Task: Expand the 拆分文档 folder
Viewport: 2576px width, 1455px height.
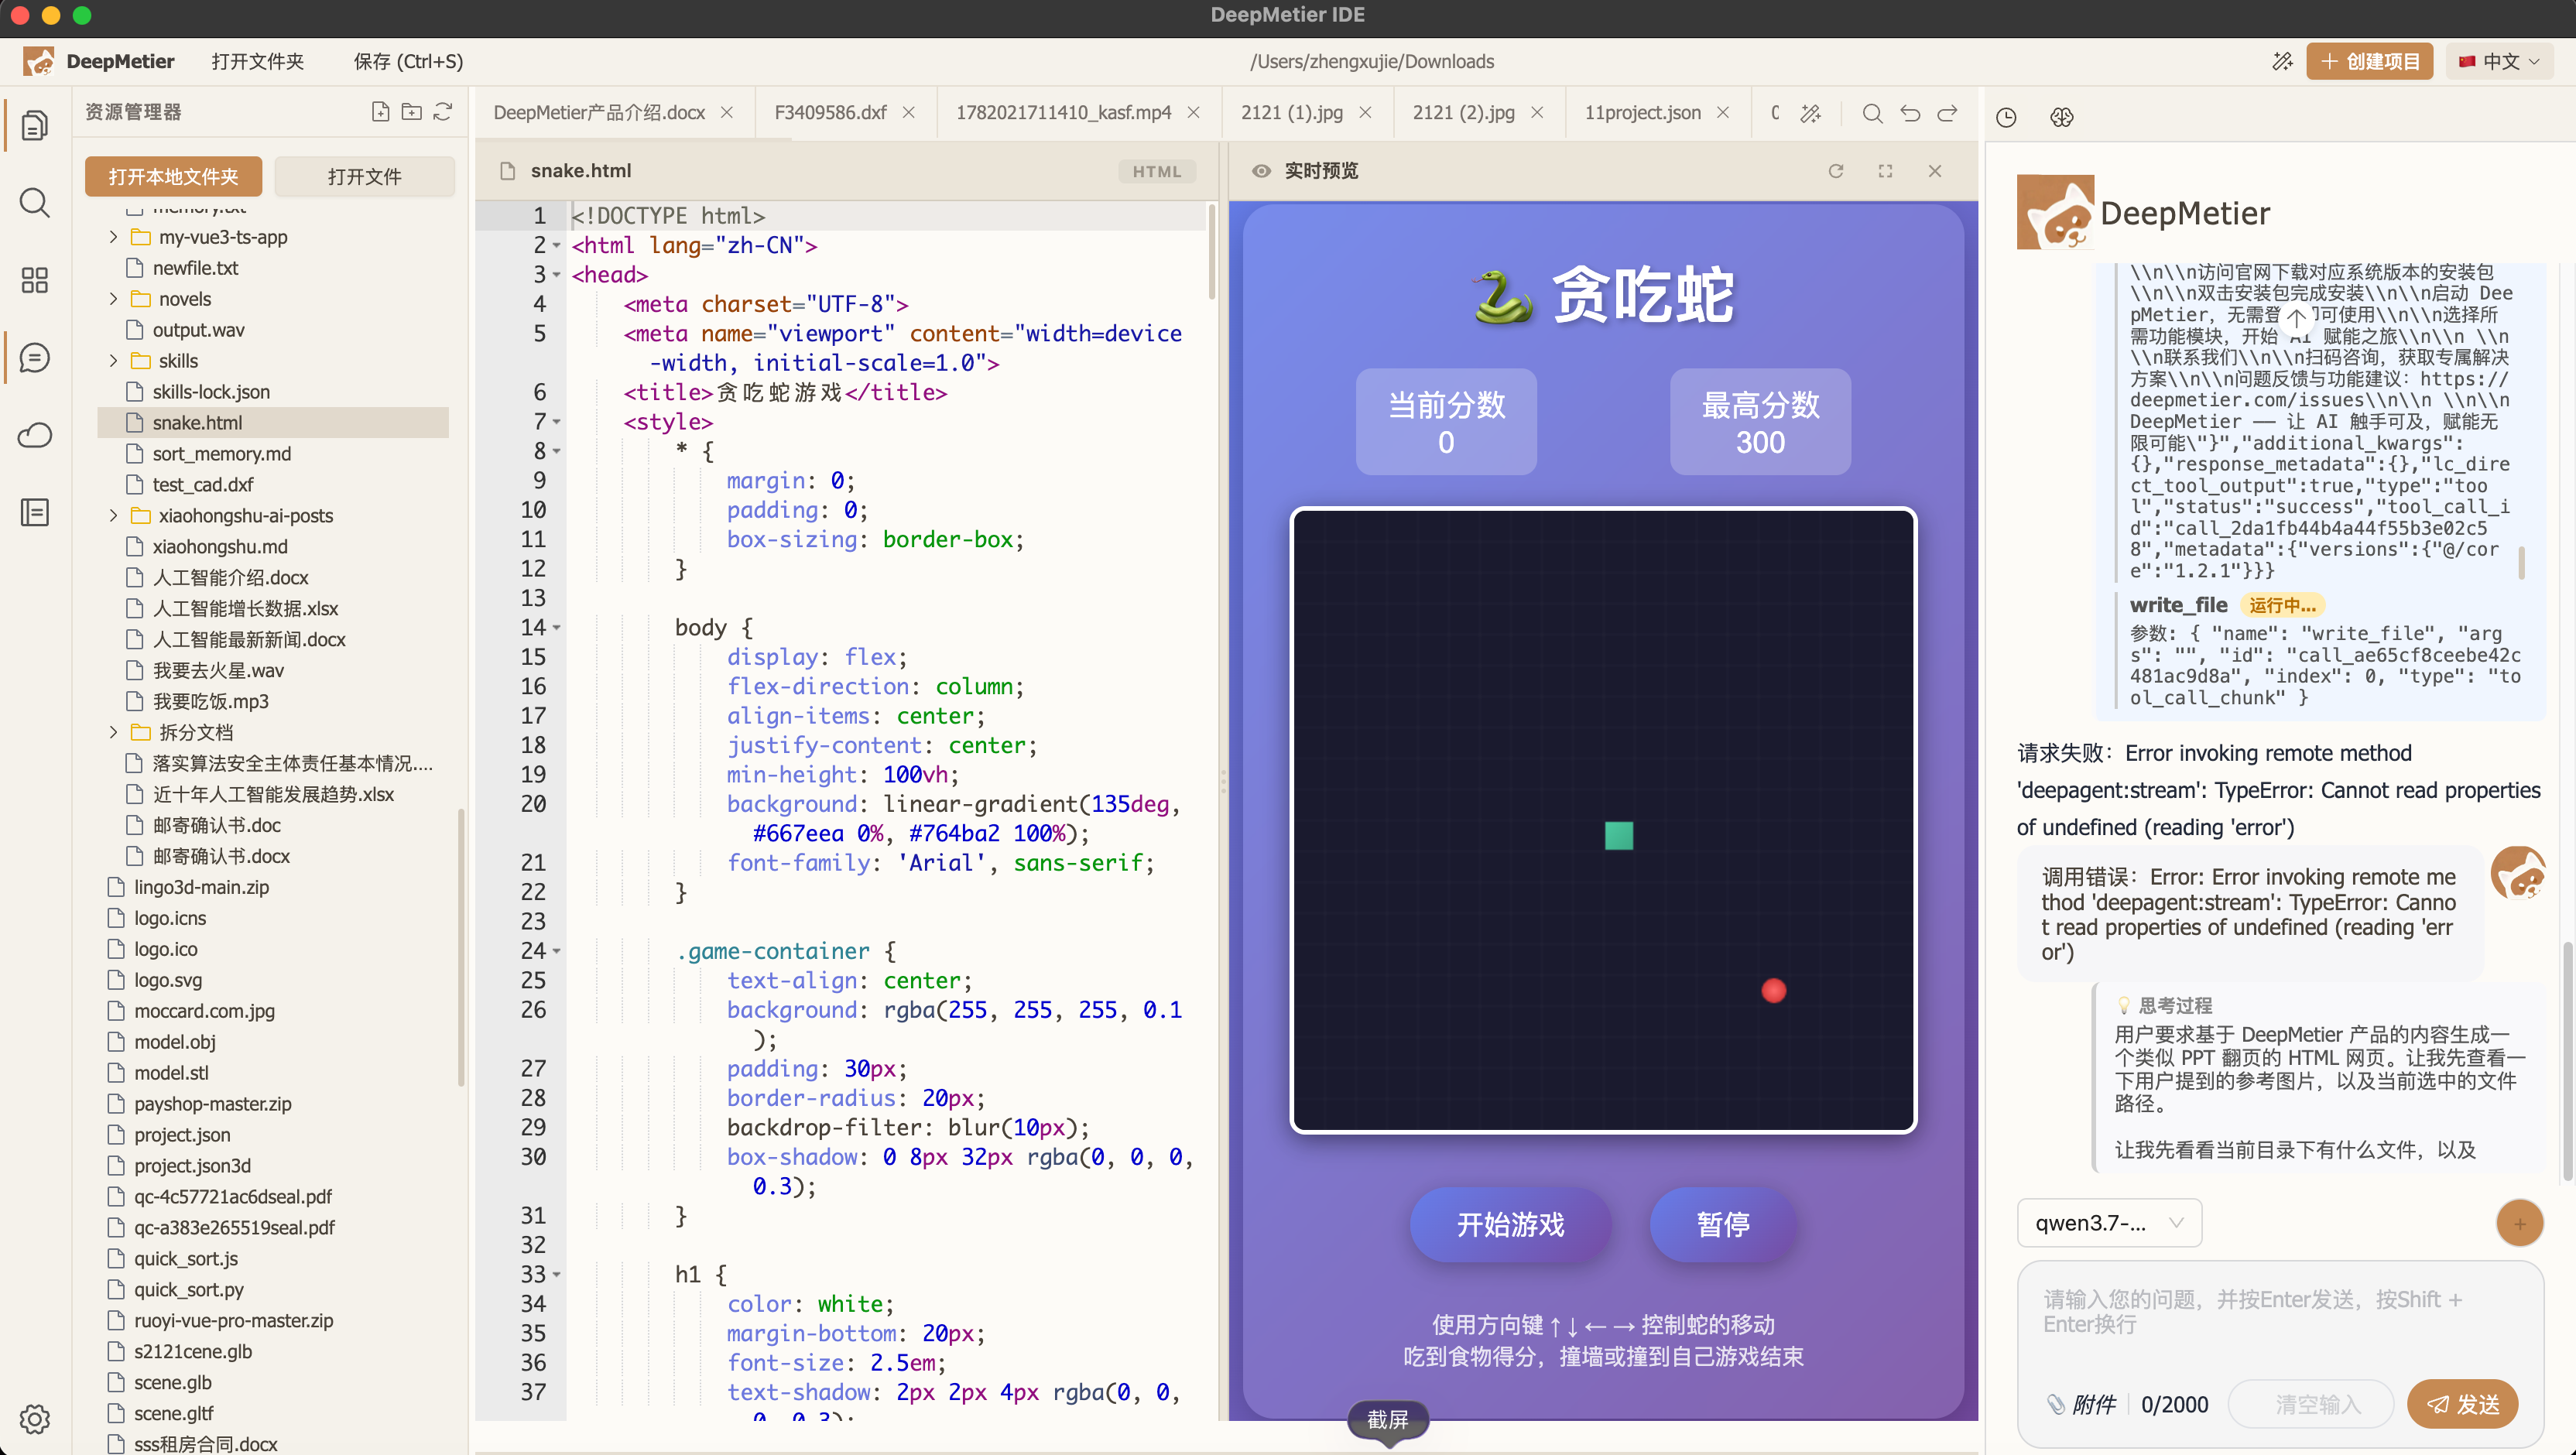Action: click(113, 732)
